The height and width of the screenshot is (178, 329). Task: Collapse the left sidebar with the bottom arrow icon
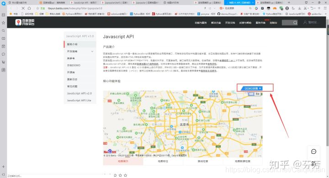click(3, 174)
